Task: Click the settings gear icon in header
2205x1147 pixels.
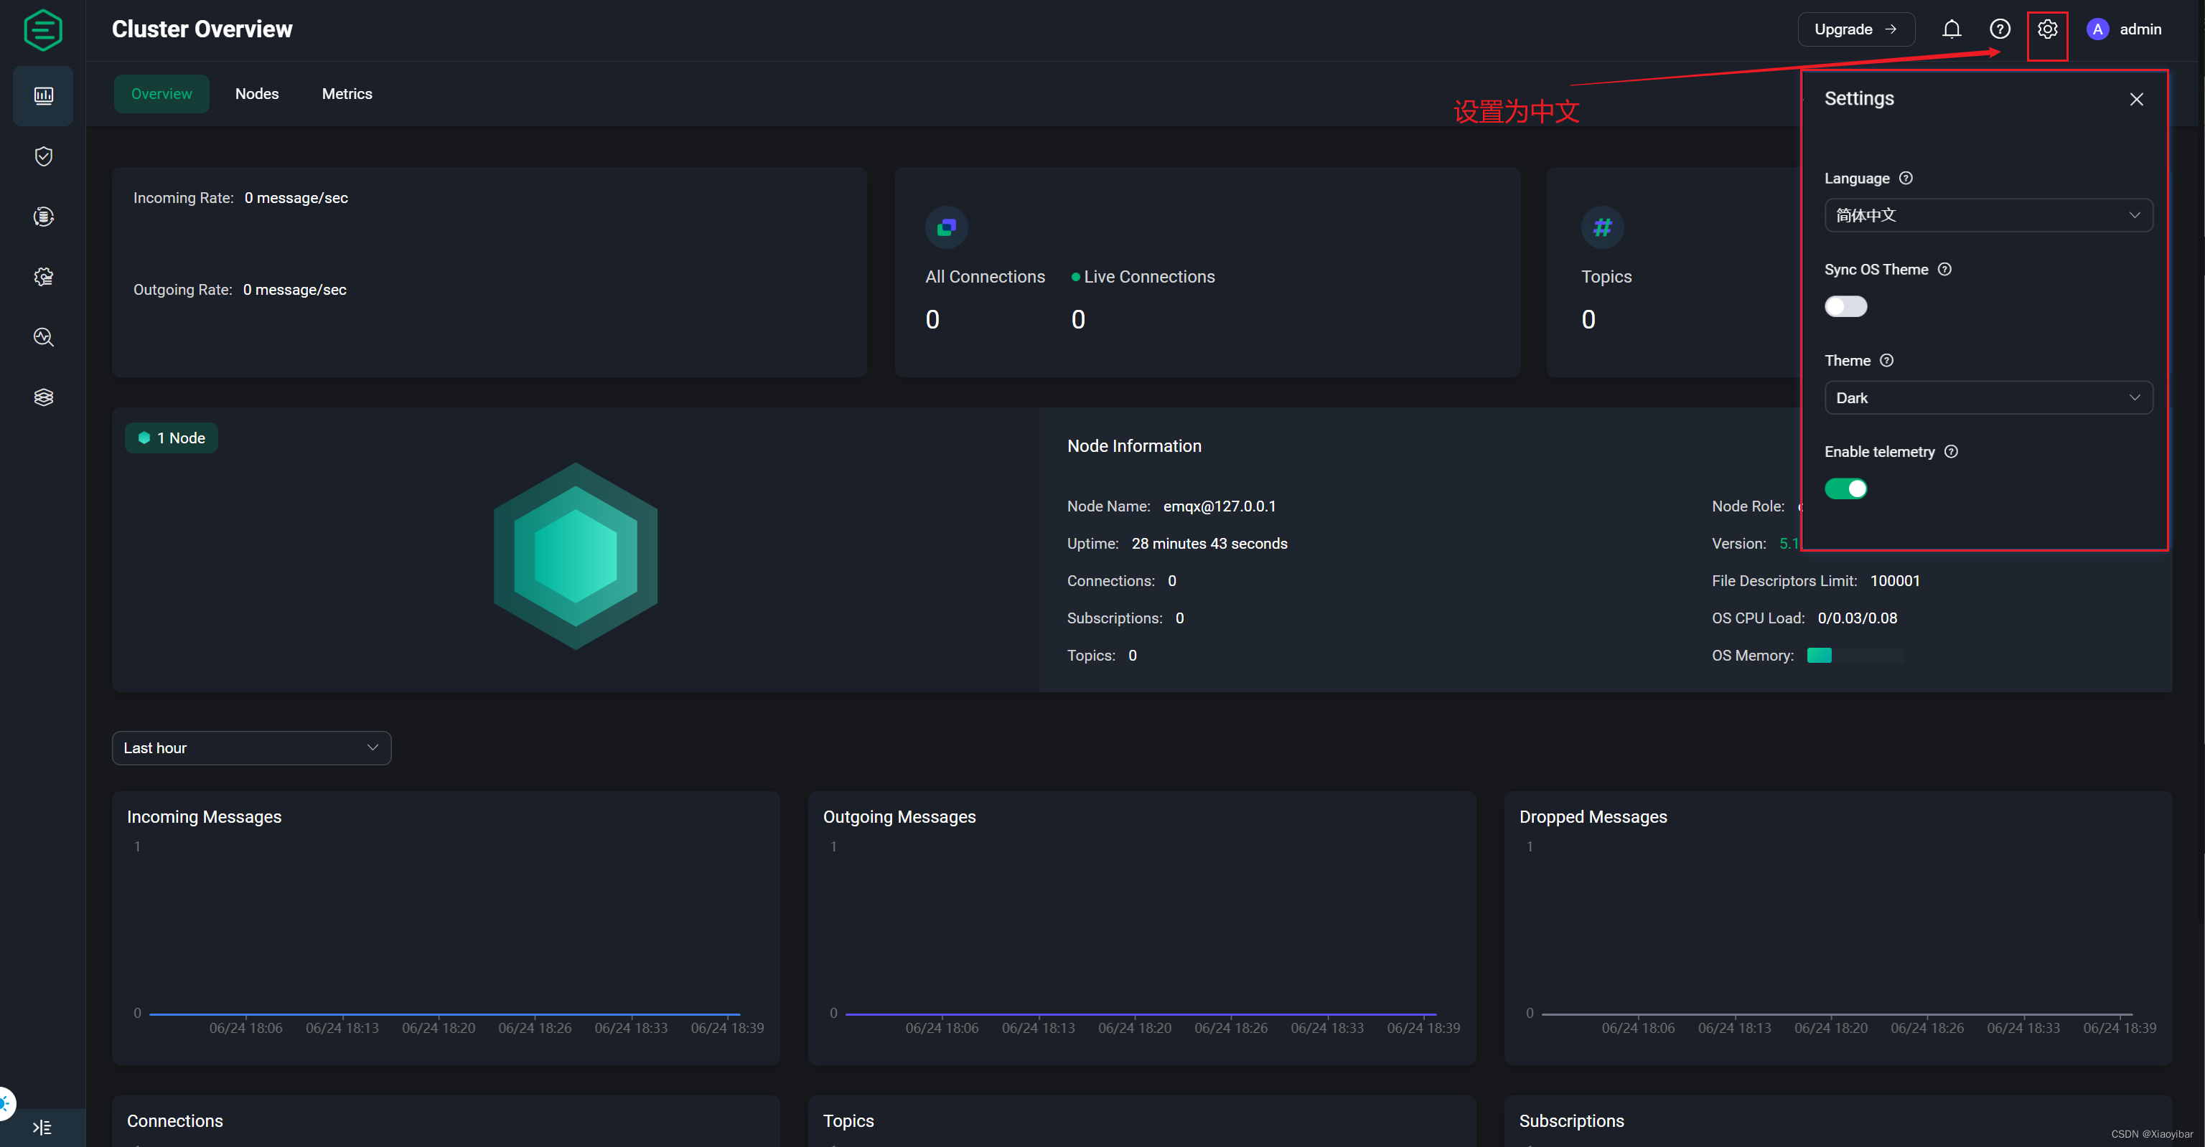Action: pos(2046,29)
